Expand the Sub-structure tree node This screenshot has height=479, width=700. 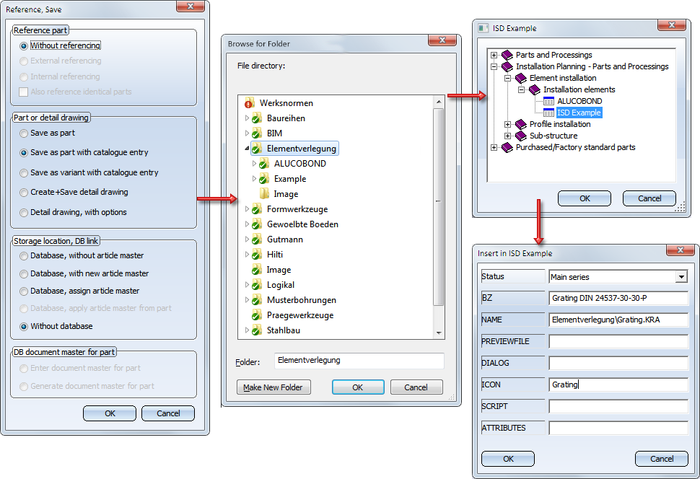tap(507, 136)
